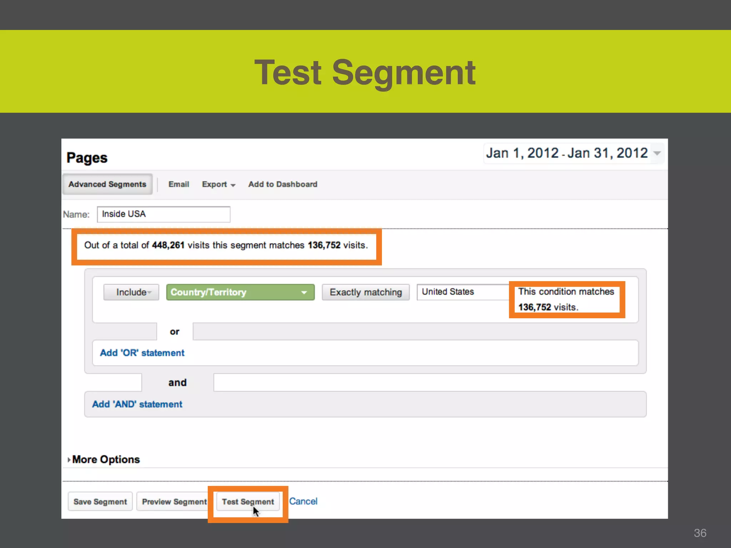Click the Preview Segment button

pyautogui.click(x=174, y=501)
